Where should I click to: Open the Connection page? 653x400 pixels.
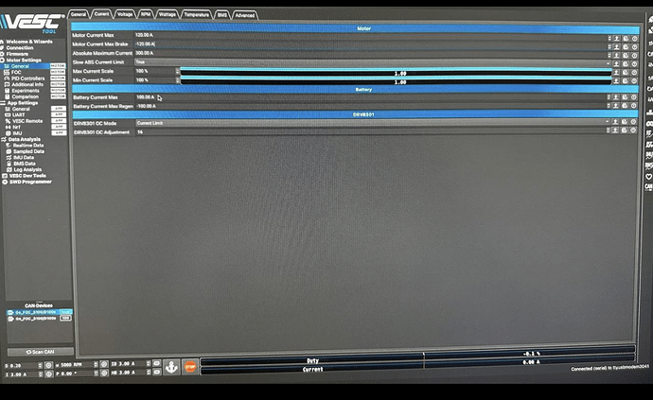click(20, 48)
